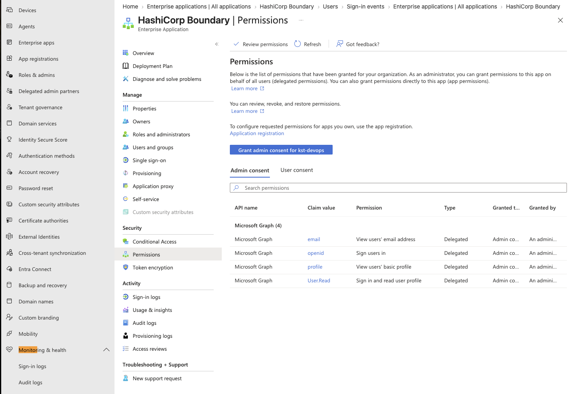Click the Deployment Plan book icon
This screenshot has height=394, width=573.
(125, 66)
